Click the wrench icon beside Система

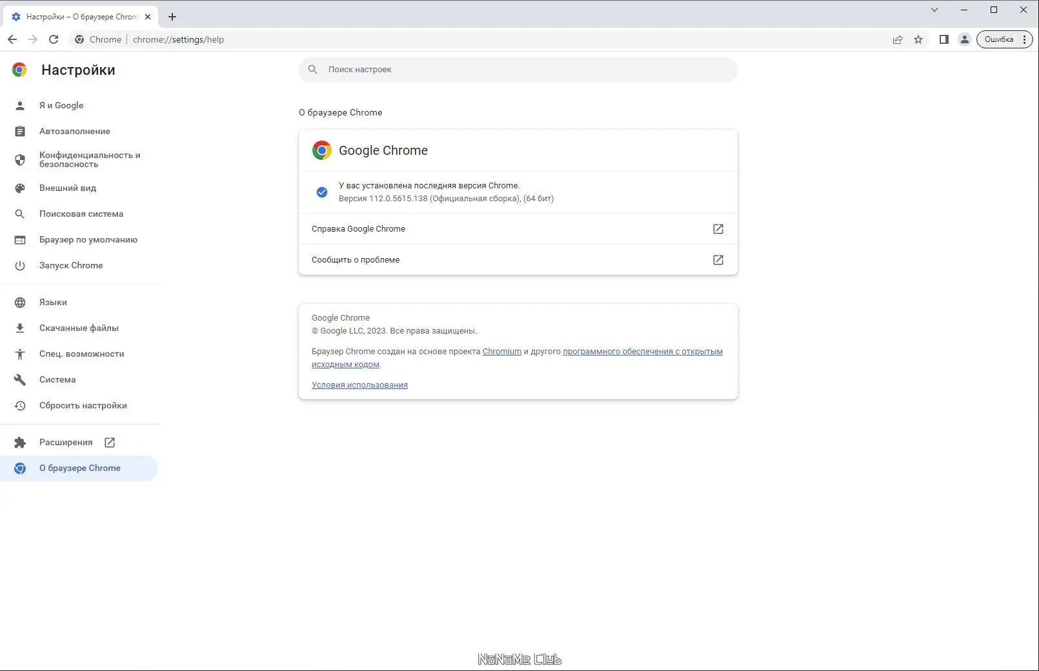point(20,379)
